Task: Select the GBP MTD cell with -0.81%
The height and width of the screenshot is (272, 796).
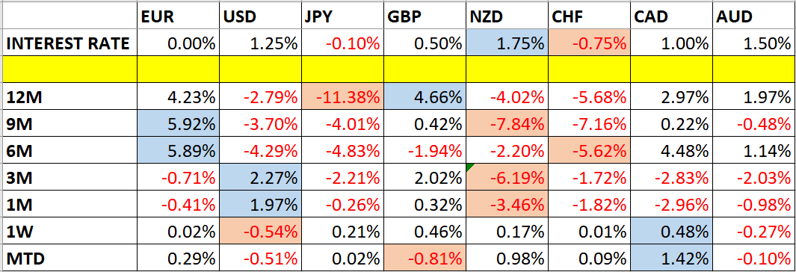Action: (x=425, y=259)
